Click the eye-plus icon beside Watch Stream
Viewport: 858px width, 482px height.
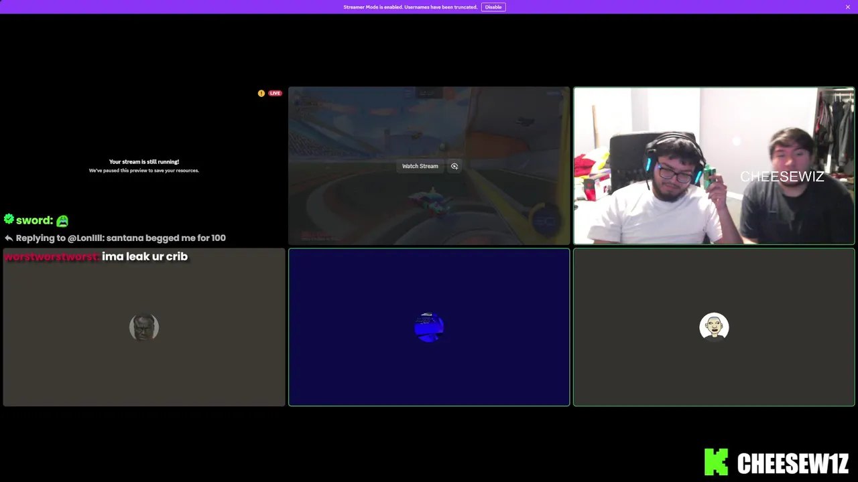coord(454,166)
